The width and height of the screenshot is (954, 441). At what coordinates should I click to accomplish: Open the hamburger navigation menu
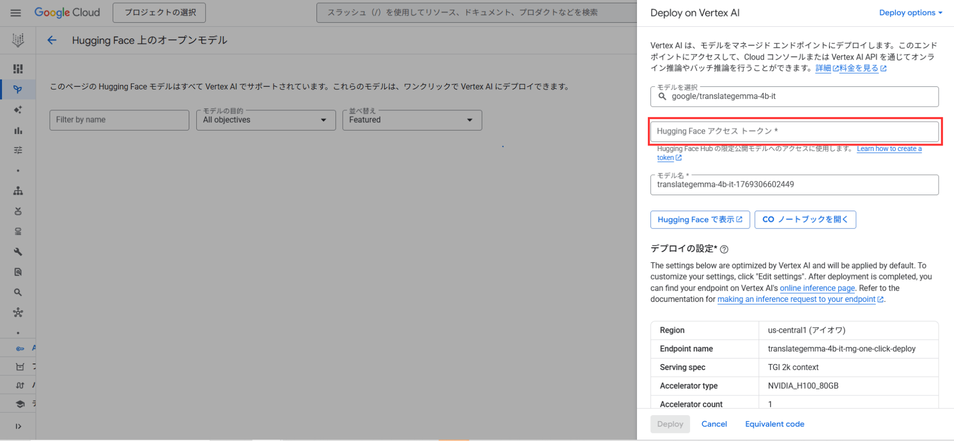(15, 13)
